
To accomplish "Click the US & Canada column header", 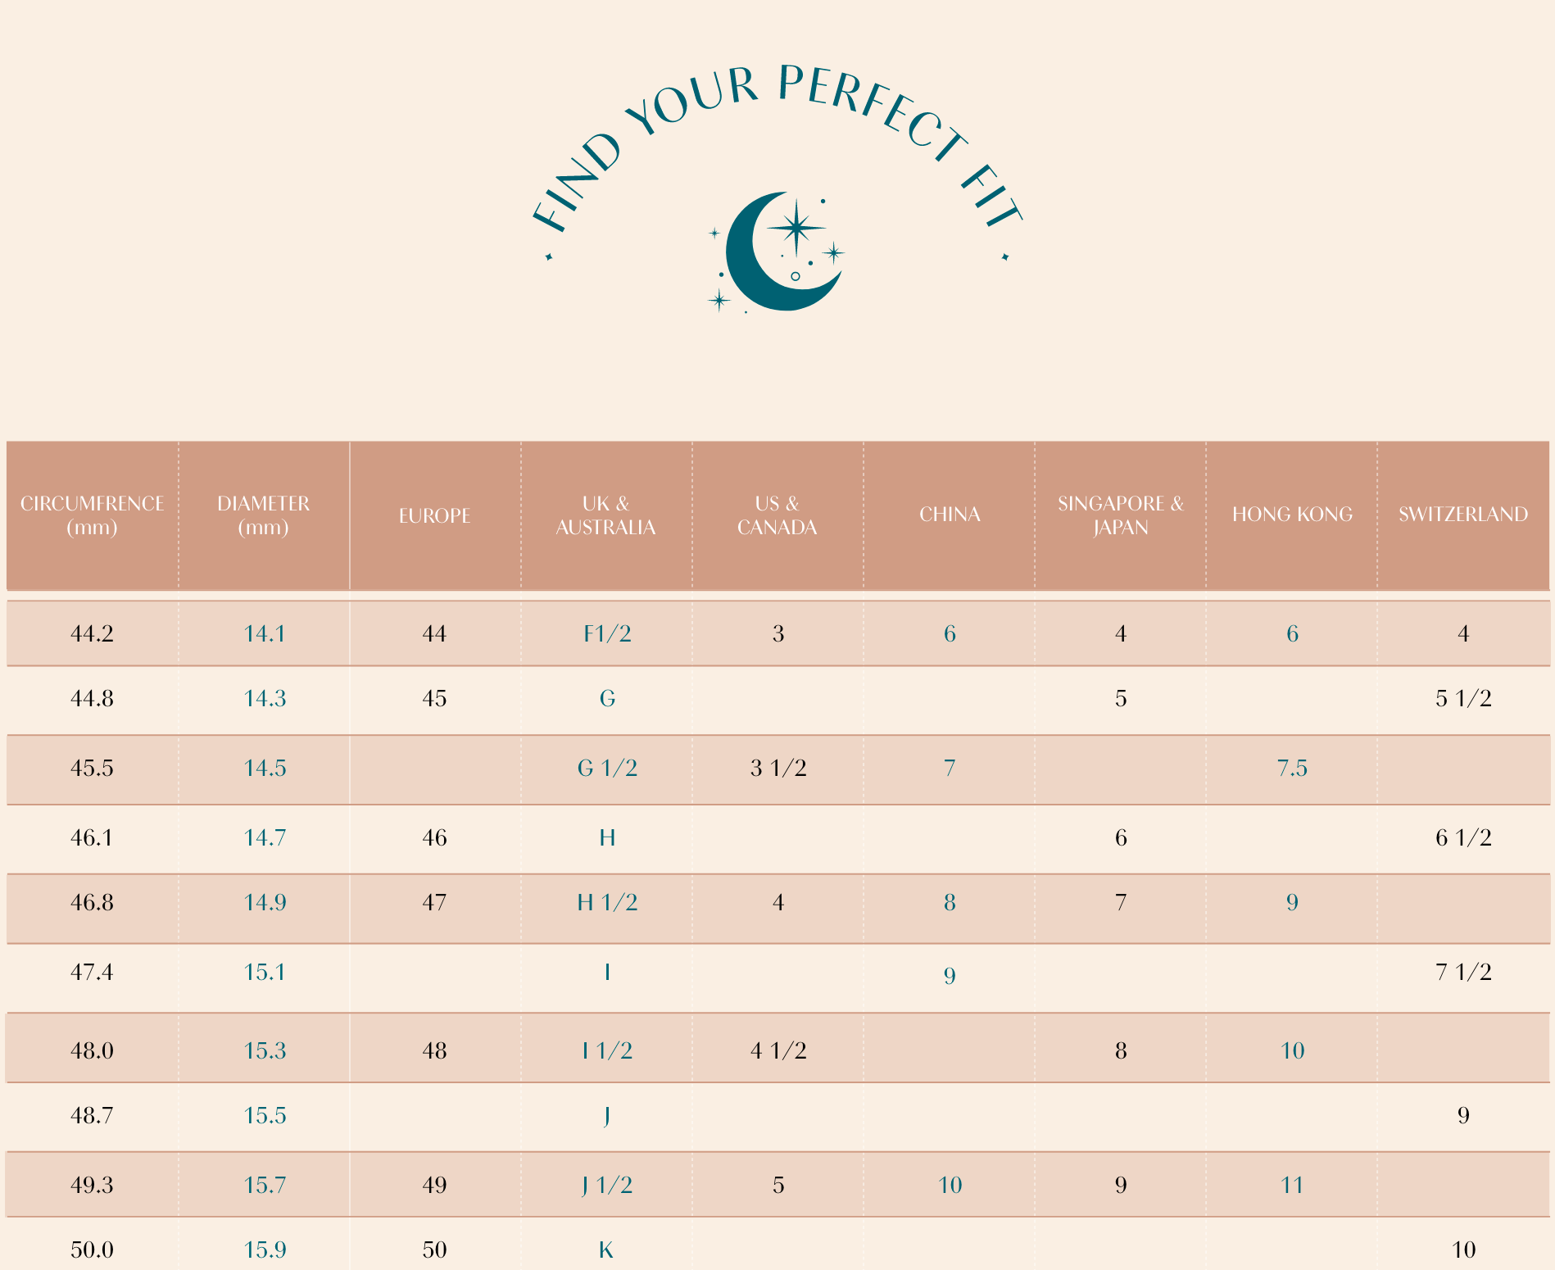I will pyautogui.click(x=777, y=515).
